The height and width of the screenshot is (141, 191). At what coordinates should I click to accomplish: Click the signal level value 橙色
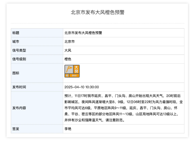pos(68,59)
